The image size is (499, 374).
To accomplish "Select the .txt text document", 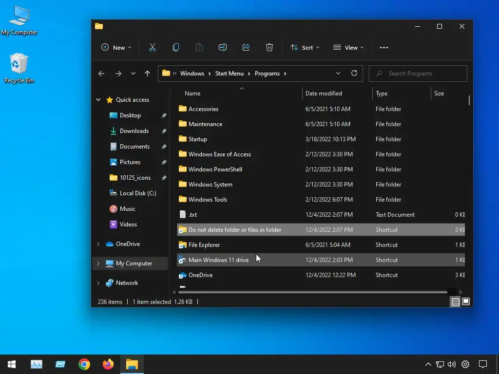I will coord(321,215).
